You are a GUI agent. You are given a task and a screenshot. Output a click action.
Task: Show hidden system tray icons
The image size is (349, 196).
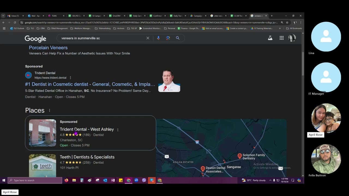tap(270, 180)
